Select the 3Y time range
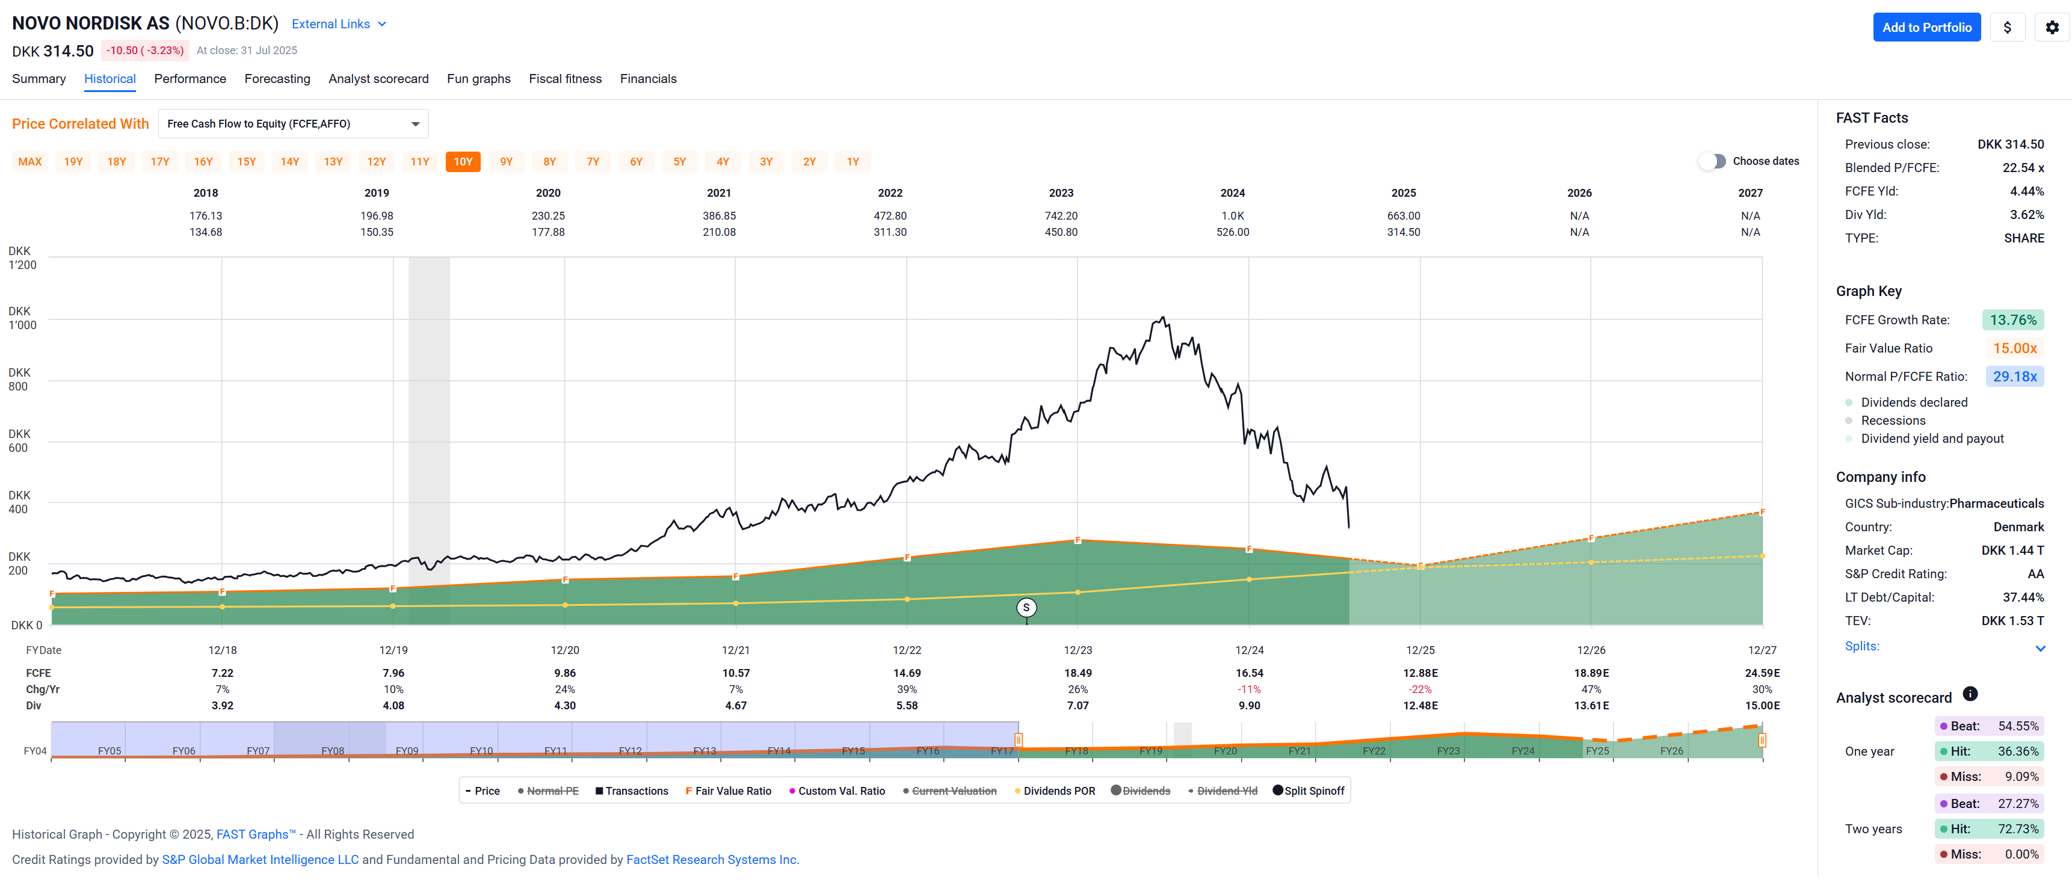 pyautogui.click(x=766, y=162)
